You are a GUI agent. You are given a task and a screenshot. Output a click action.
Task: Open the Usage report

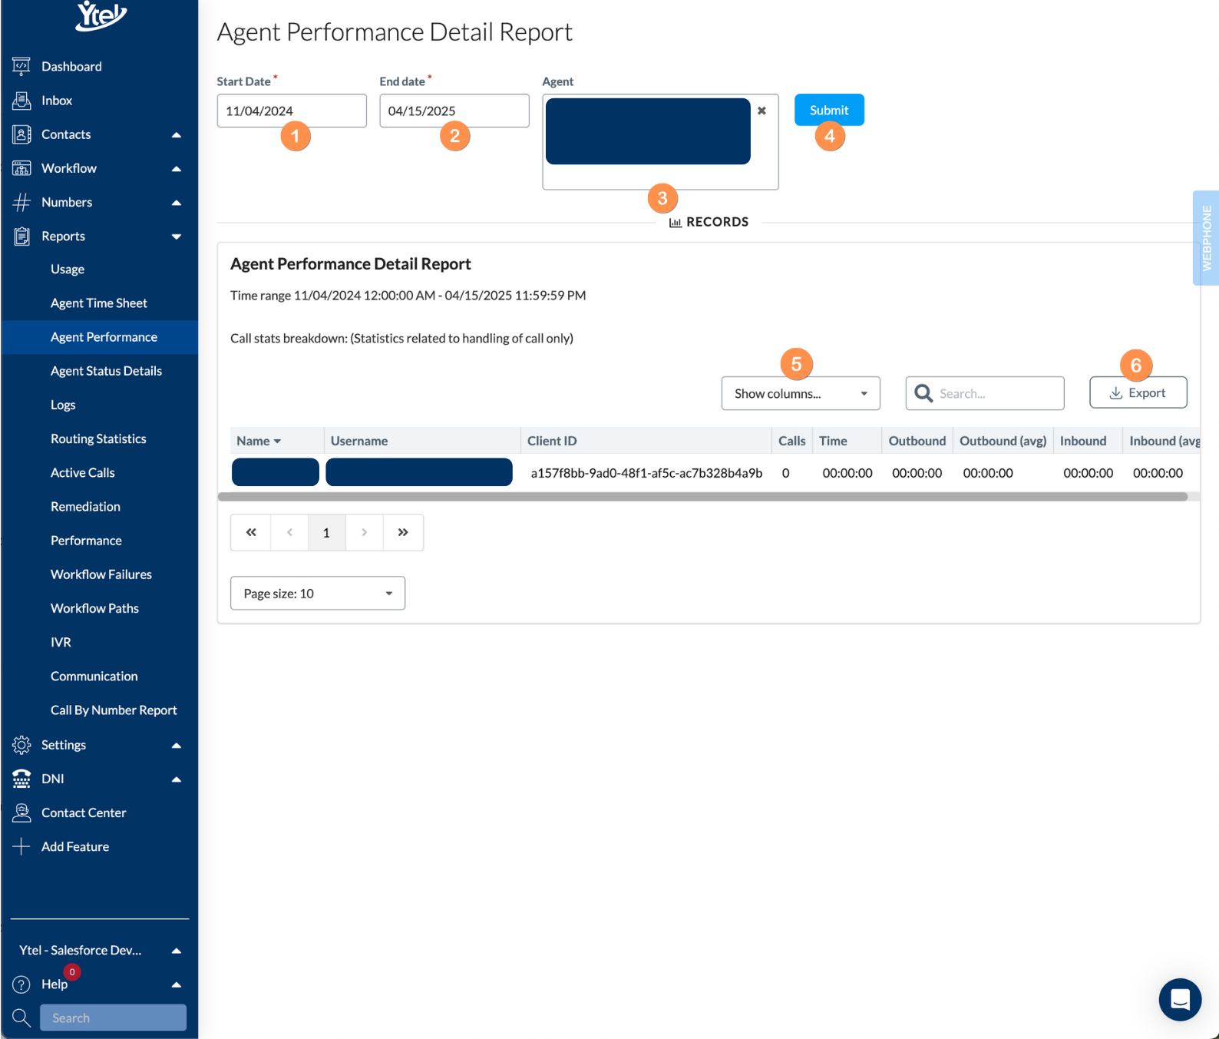click(68, 270)
